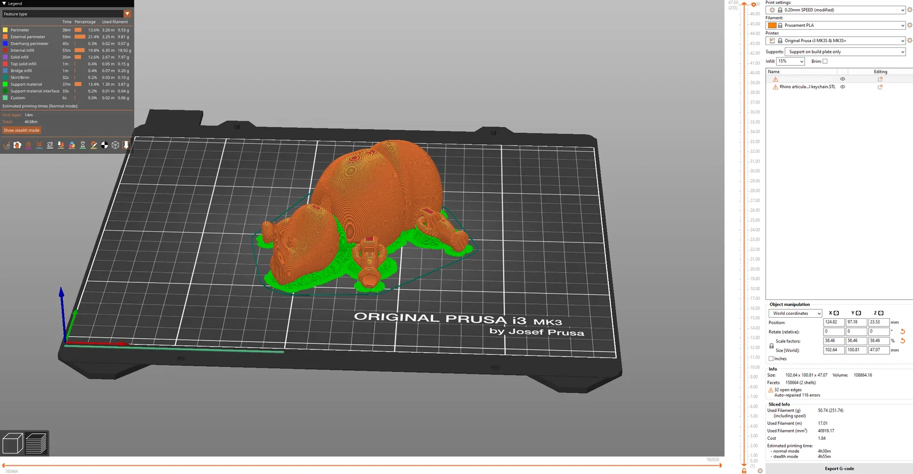Open Infill percentage dropdown
The height and width of the screenshot is (474, 913).
pos(790,61)
